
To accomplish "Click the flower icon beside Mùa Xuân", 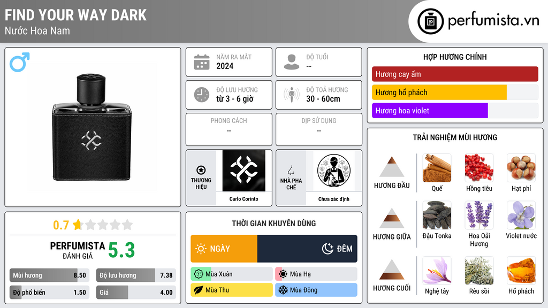I will (x=199, y=274).
